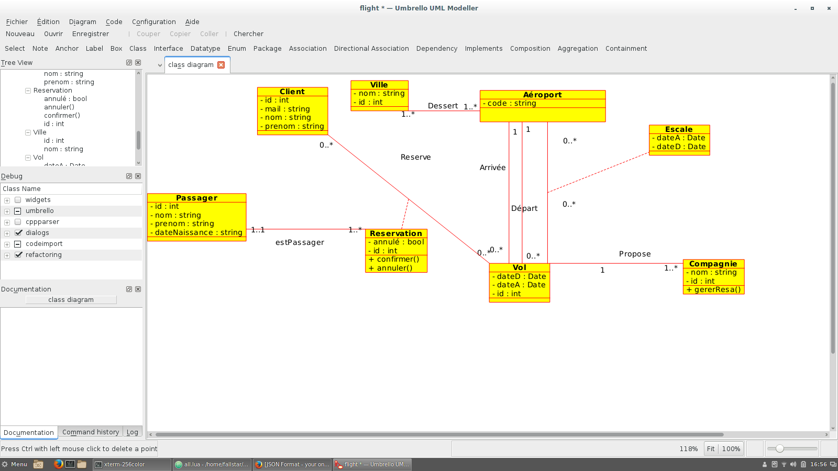838x471 pixels.
Task: Collapse the Reservation tree node
Action: pos(28,91)
